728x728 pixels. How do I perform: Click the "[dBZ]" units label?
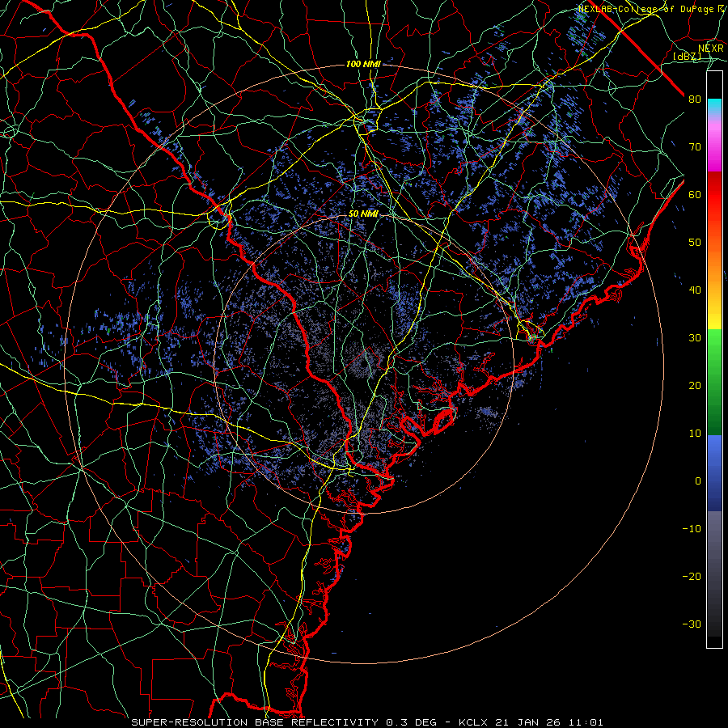(x=688, y=56)
